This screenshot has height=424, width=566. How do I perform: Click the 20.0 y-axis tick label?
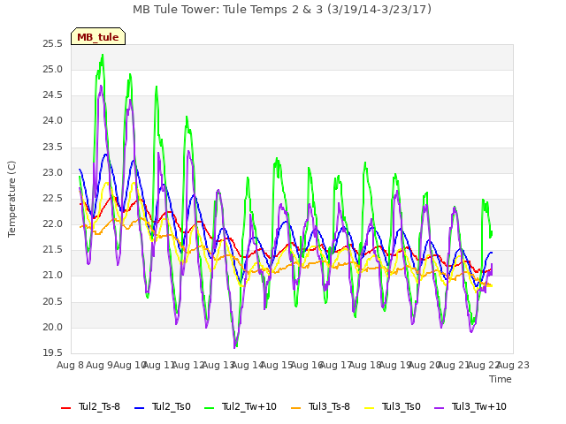pyautogui.click(x=53, y=328)
